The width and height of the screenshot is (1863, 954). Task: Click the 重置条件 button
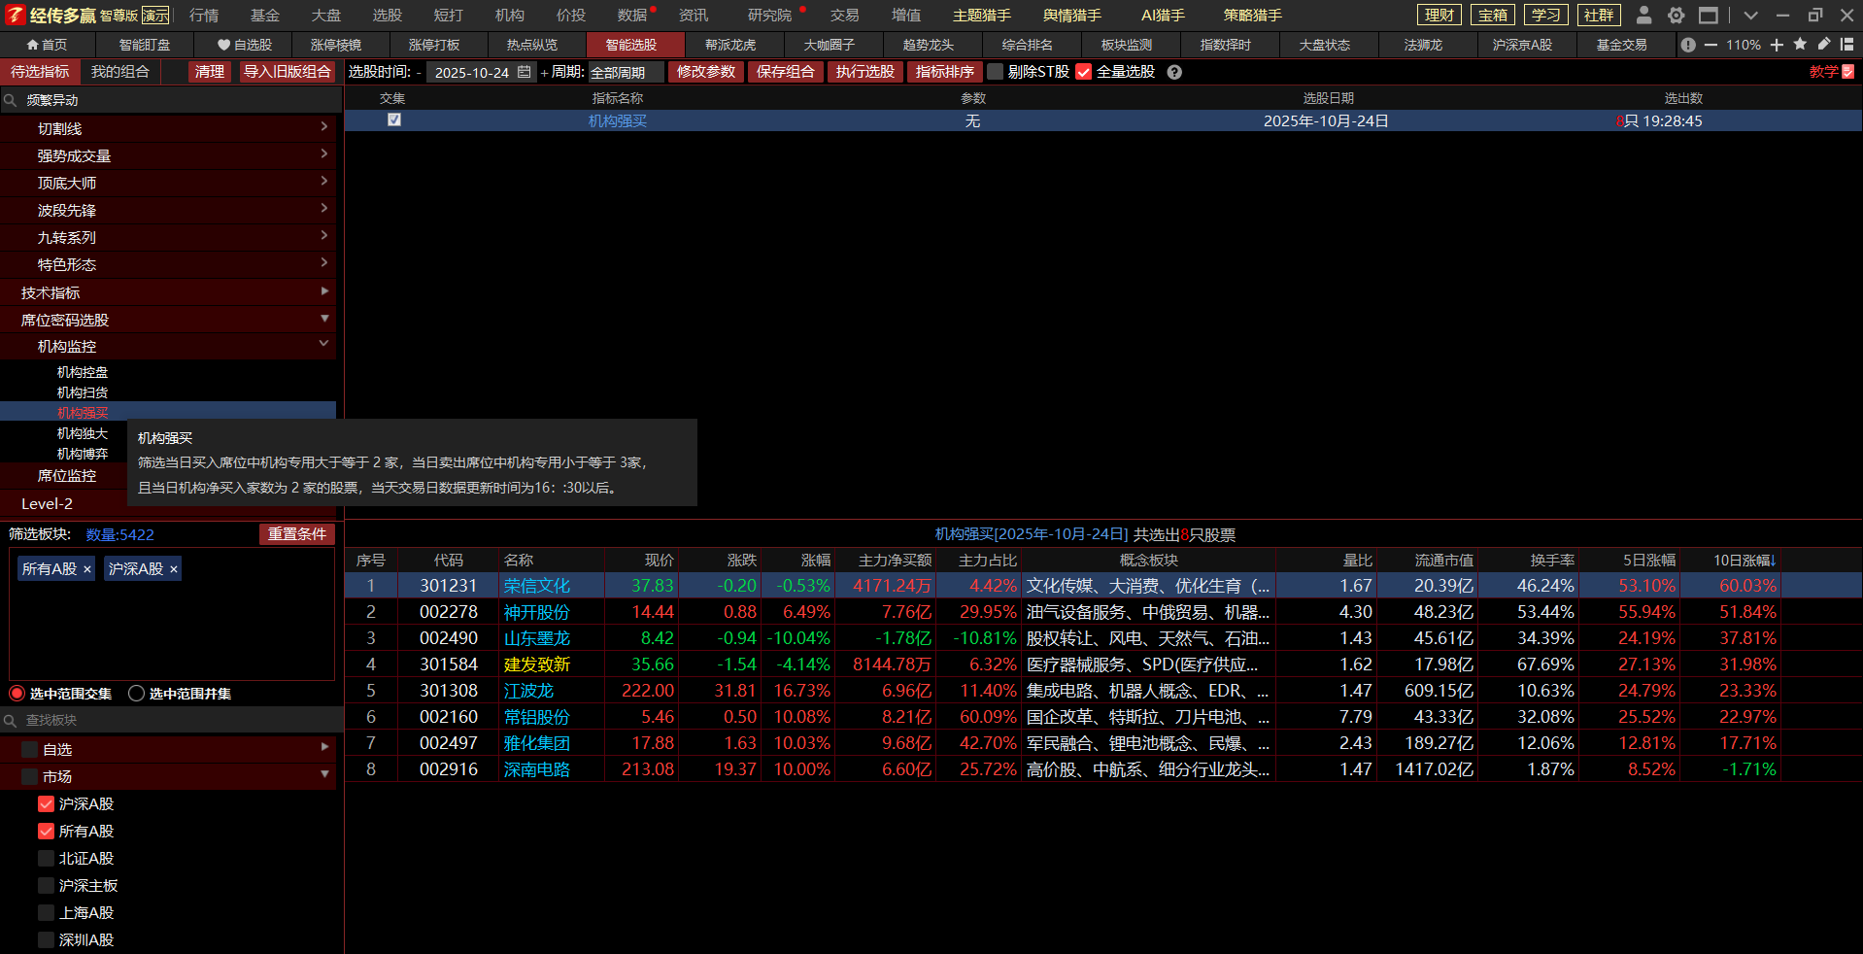tap(296, 534)
